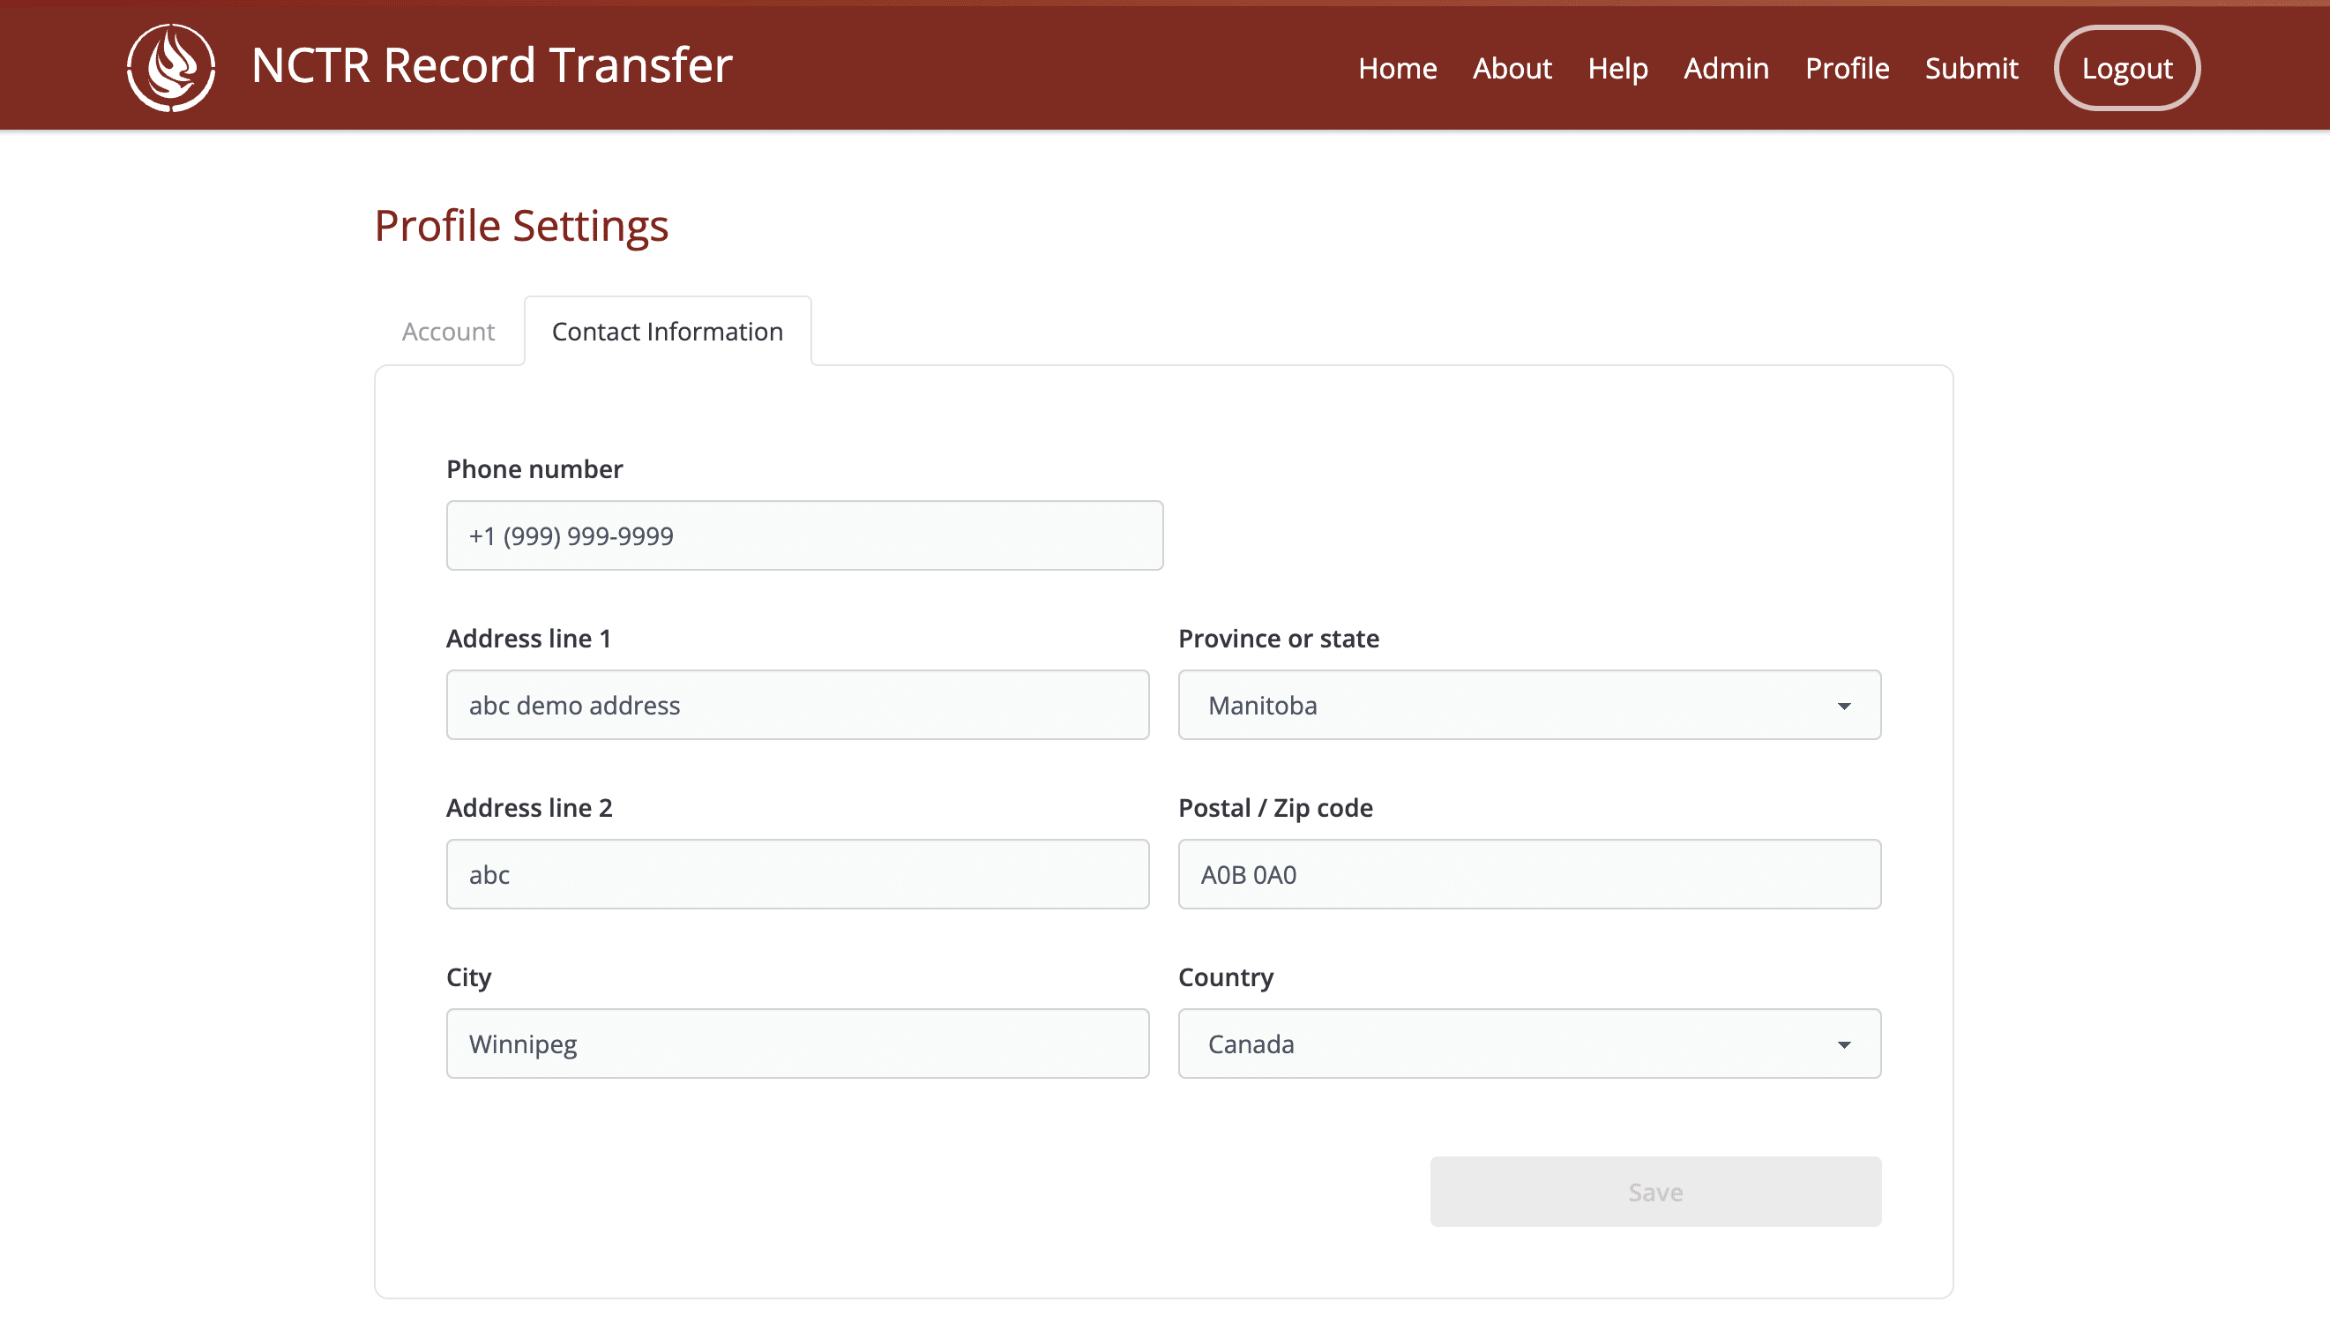Click the Province or state label
Image resolution: width=2330 pixels, height=1339 pixels.
[1279, 639]
